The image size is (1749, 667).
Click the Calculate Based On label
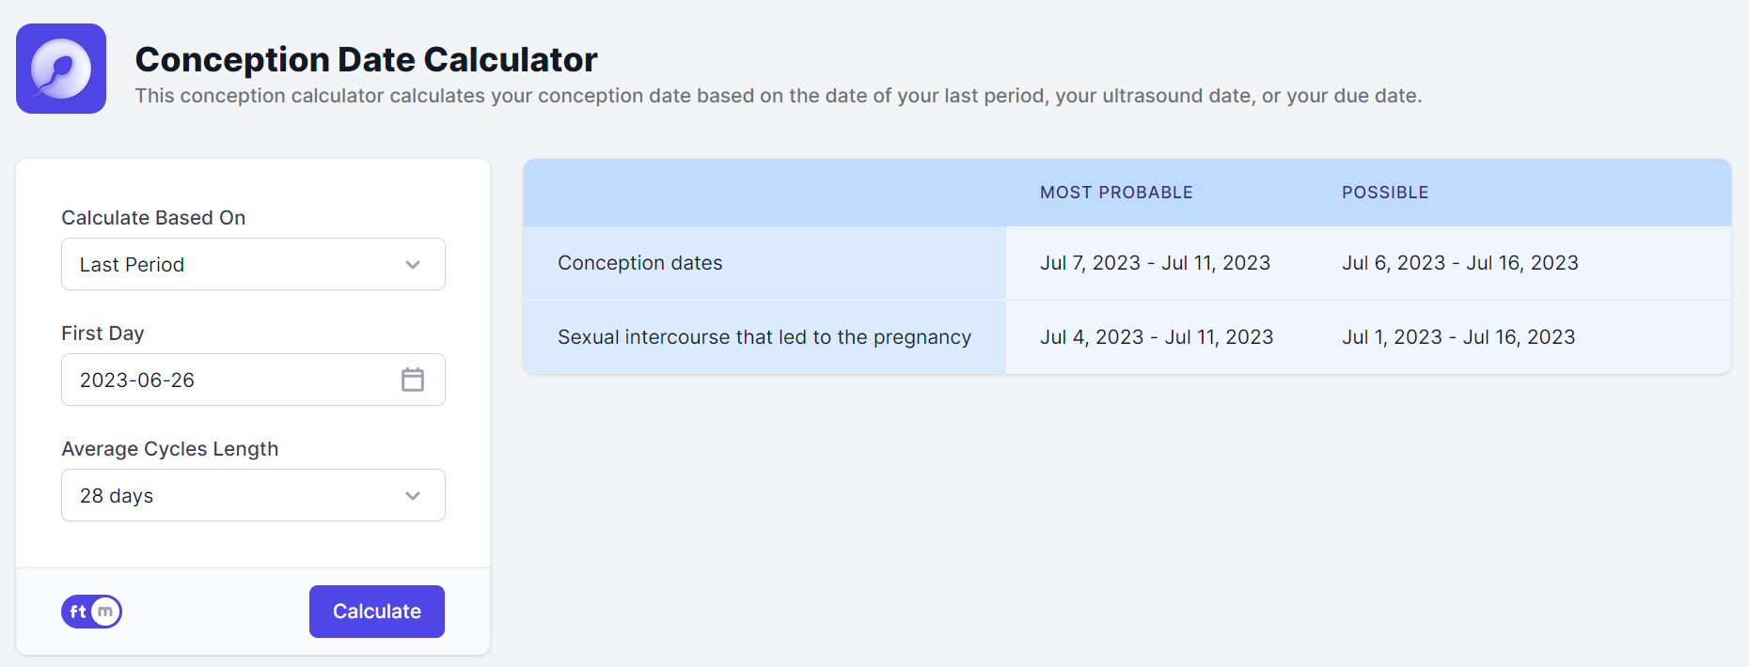153,218
